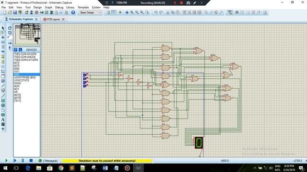307x172 pixels.
Task: Start simulation with Play button
Action: coord(6,161)
